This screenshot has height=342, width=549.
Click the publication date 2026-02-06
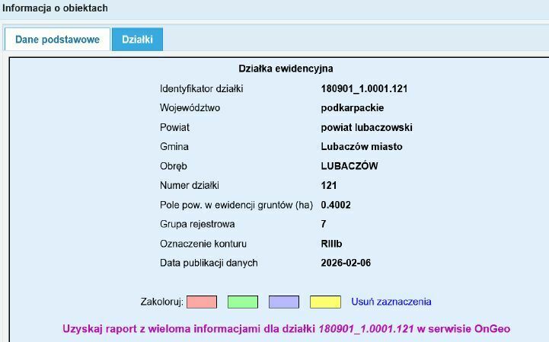346,263
